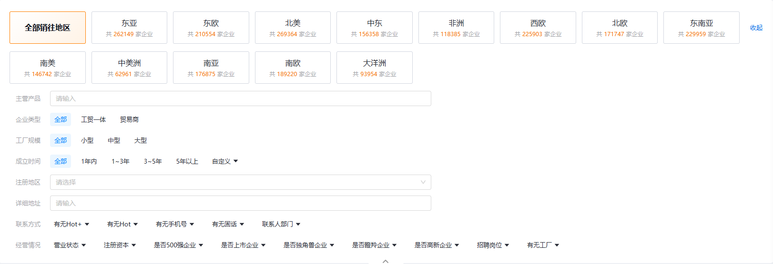
Task: Open the 自定义 date dropdown
Action: [224, 161]
